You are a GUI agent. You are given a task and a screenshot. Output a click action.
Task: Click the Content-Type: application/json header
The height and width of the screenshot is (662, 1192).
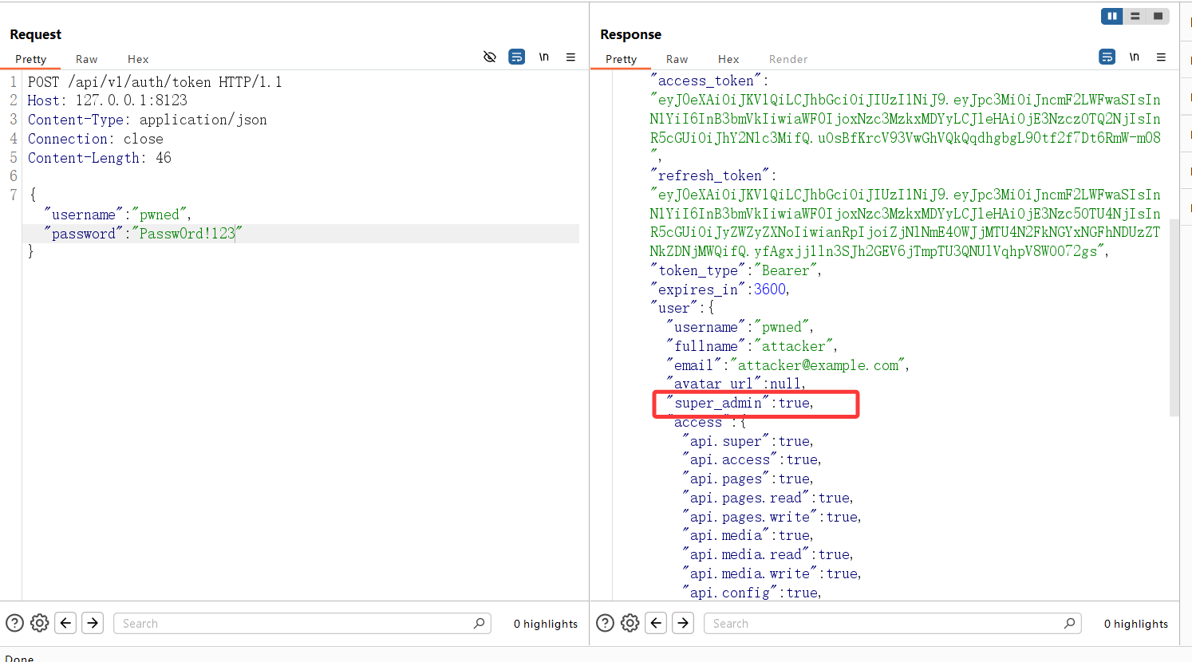pyautogui.click(x=148, y=120)
